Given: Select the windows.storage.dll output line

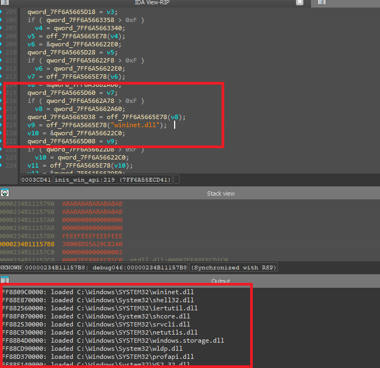Looking at the screenshot, I should [x=112, y=341].
